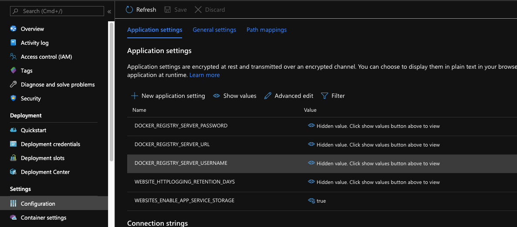Open the Deployment slots item
Screen dimensions: 517x227
pyautogui.click(x=43, y=158)
